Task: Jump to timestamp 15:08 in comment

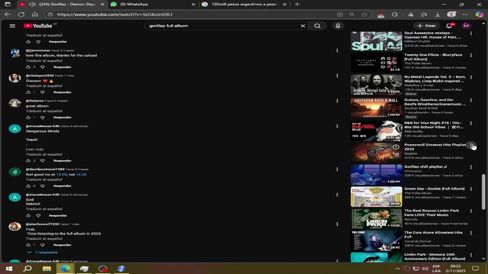Action: (x=61, y=174)
